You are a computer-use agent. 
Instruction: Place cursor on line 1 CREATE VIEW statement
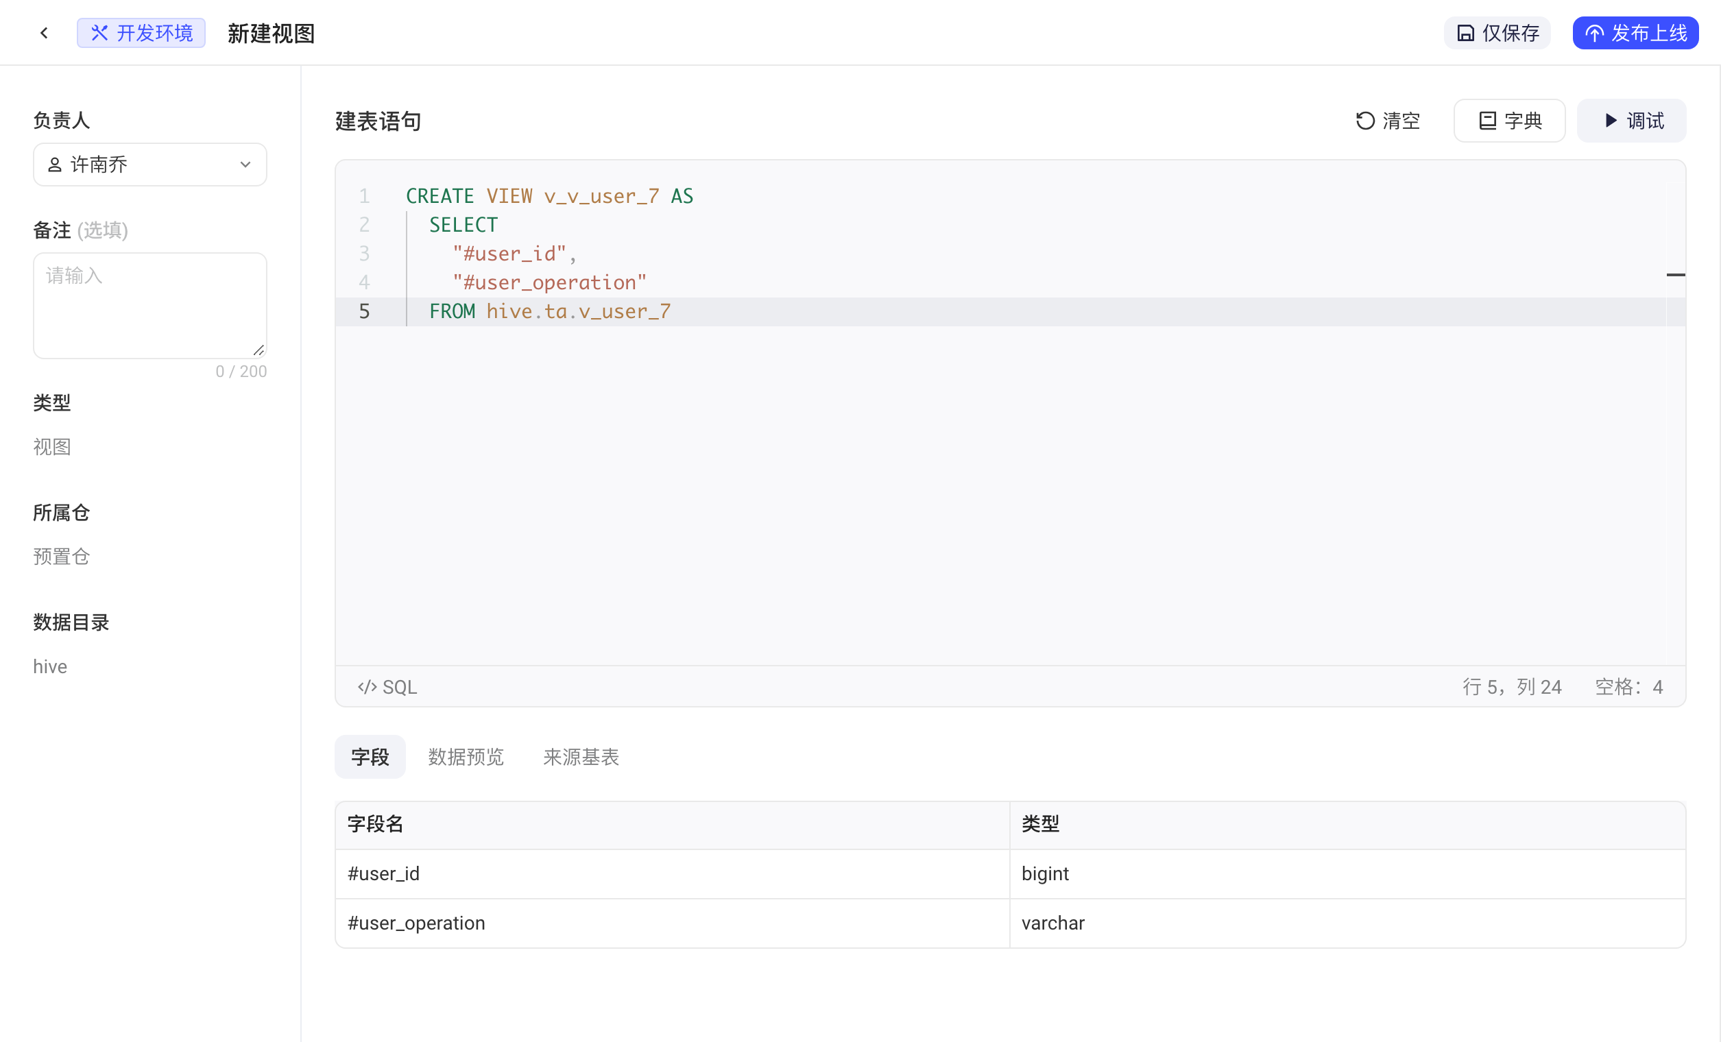[x=550, y=195]
